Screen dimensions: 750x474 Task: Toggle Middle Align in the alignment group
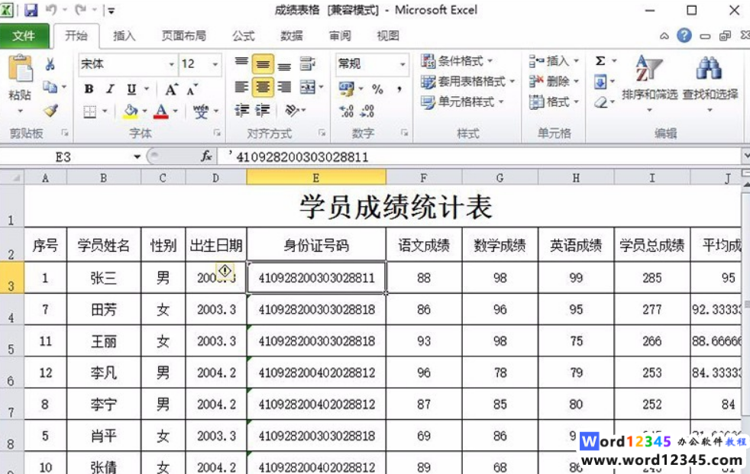263,64
